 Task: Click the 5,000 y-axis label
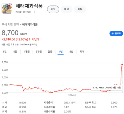click(x=5, y=93)
